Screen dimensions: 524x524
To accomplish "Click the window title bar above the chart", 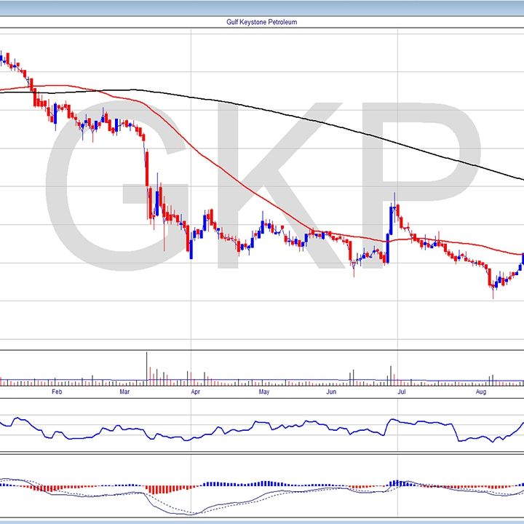I will point(262,7).
